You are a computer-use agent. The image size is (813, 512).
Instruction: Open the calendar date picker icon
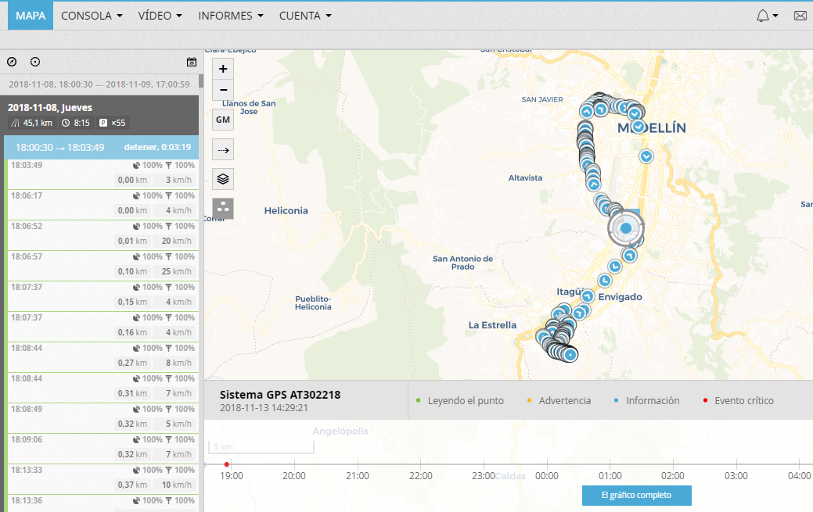click(x=192, y=62)
